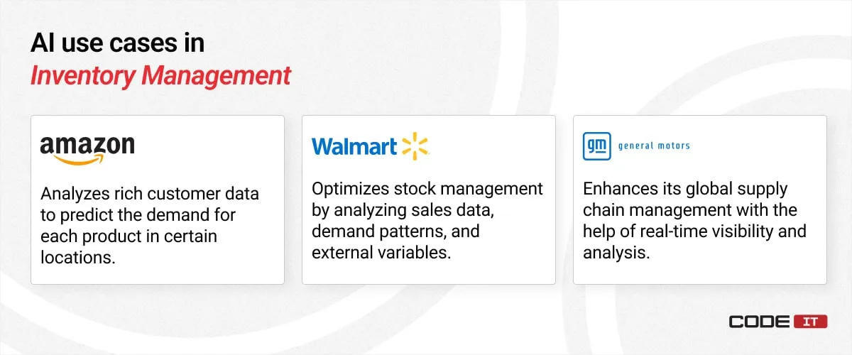The width and height of the screenshot is (852, 355).
Task: Click the blue GM square logo
Action: coord(596,146)
